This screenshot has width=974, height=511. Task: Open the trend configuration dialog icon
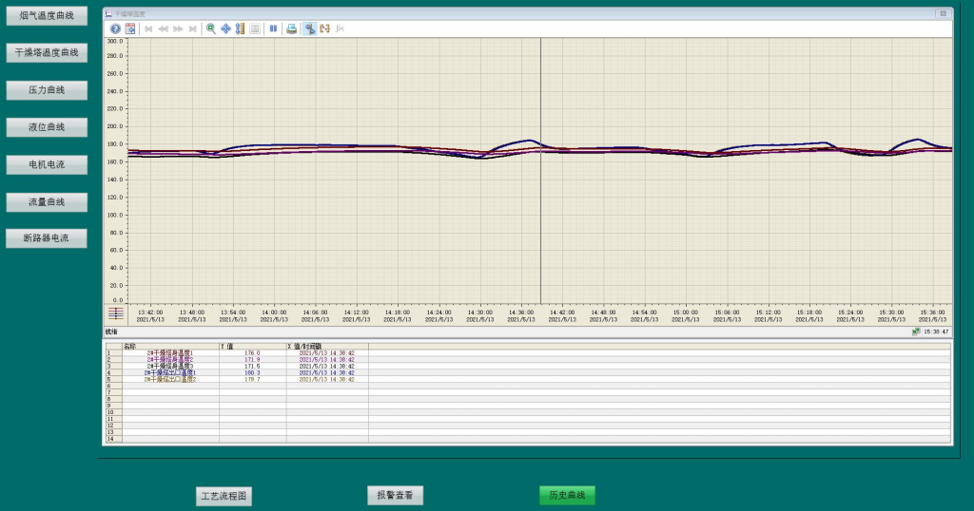pyautogui.click(x=130, y=28)
